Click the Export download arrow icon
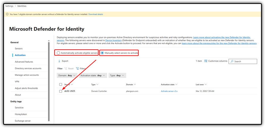 coord(59,61)
